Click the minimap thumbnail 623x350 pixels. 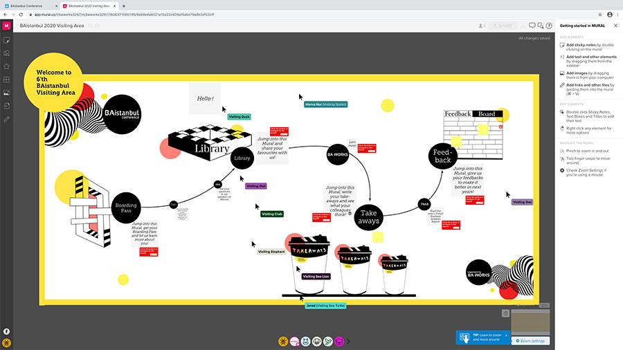tap(530, 322)
